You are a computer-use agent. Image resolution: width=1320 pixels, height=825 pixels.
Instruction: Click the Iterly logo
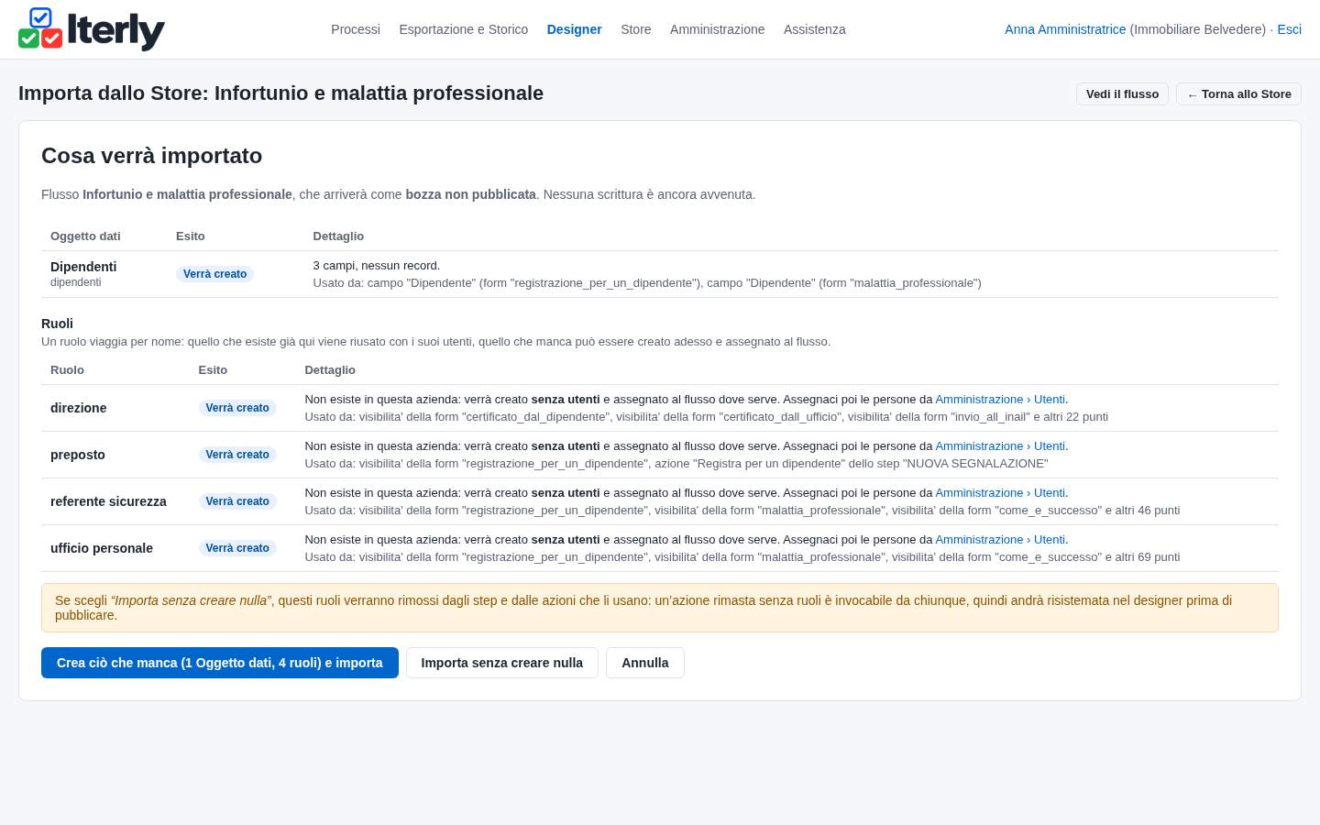[92, 29]
